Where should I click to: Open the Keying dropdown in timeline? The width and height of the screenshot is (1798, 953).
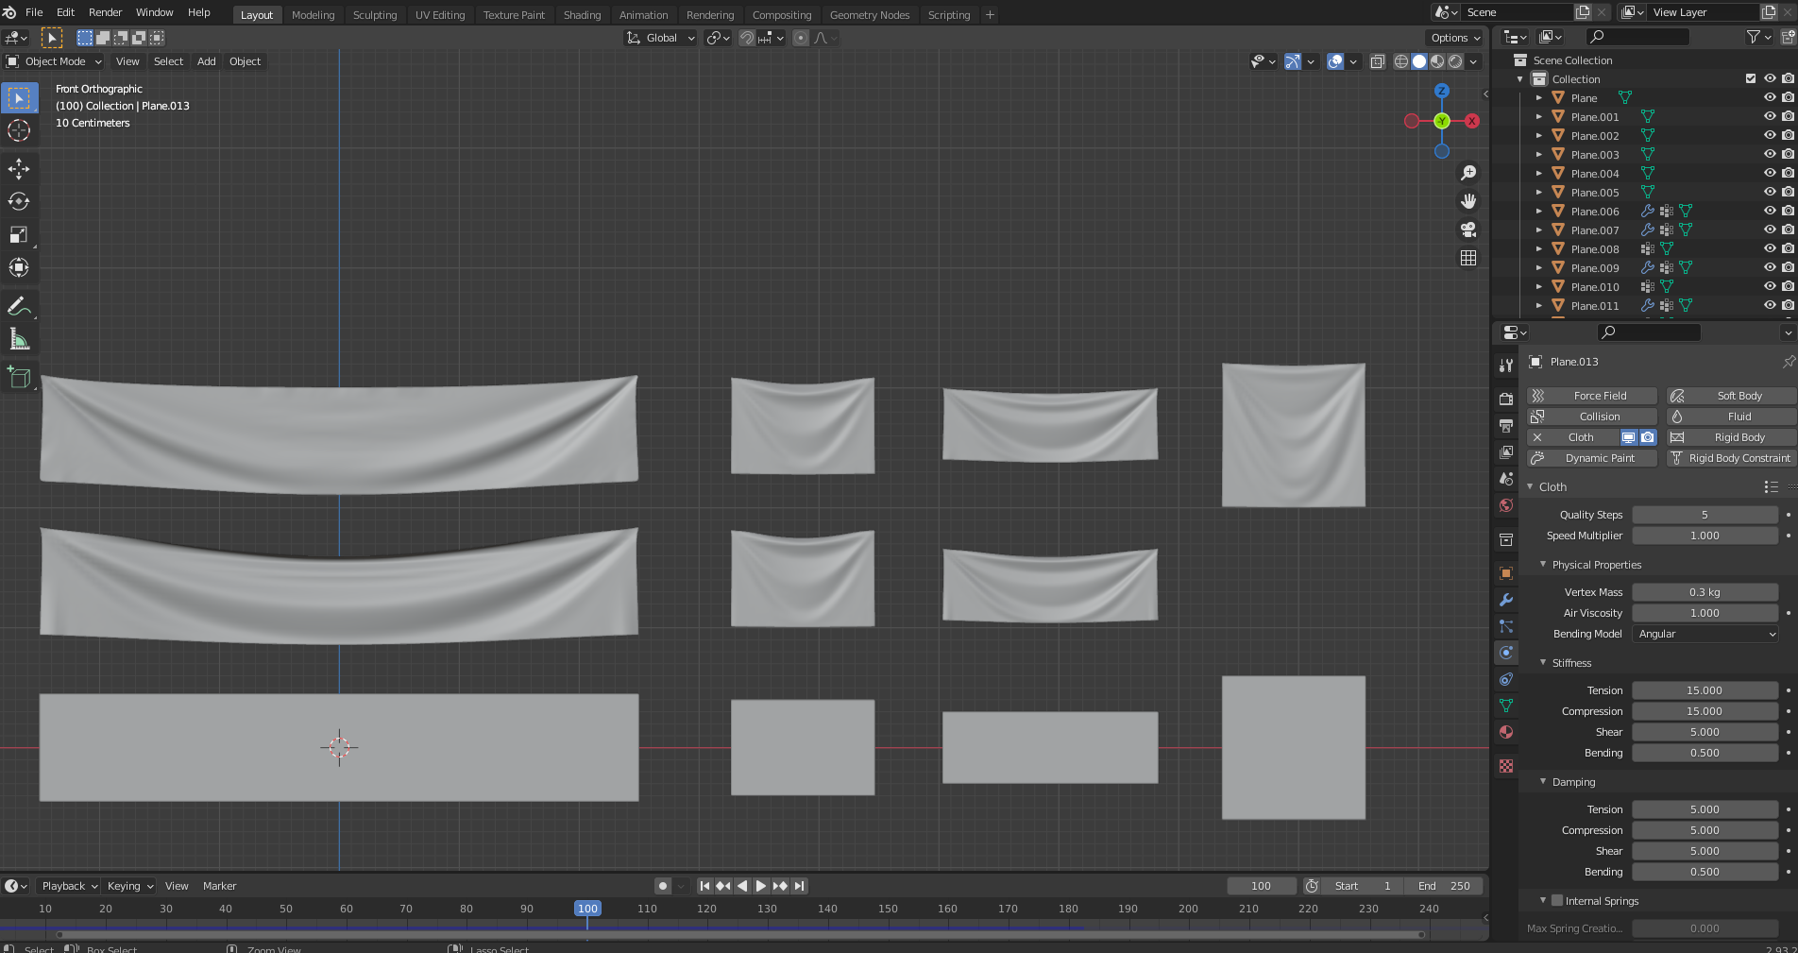point(129,886)
